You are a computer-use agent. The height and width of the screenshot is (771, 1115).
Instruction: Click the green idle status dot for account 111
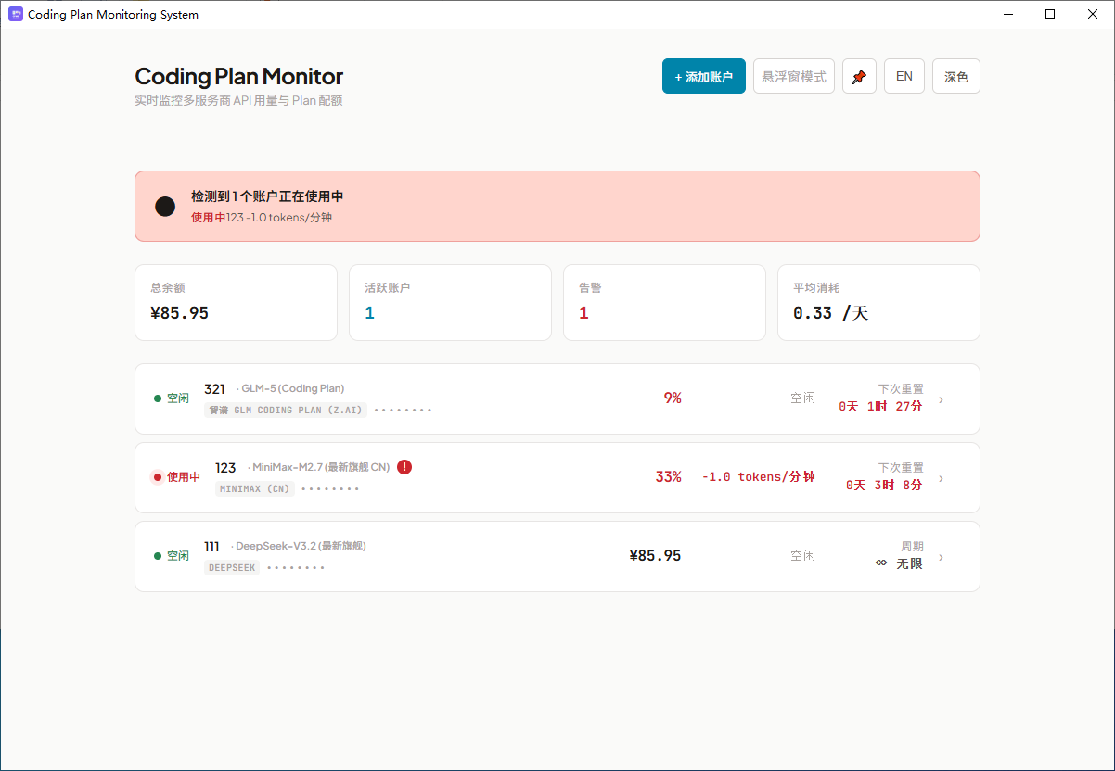tap(158, 556)
